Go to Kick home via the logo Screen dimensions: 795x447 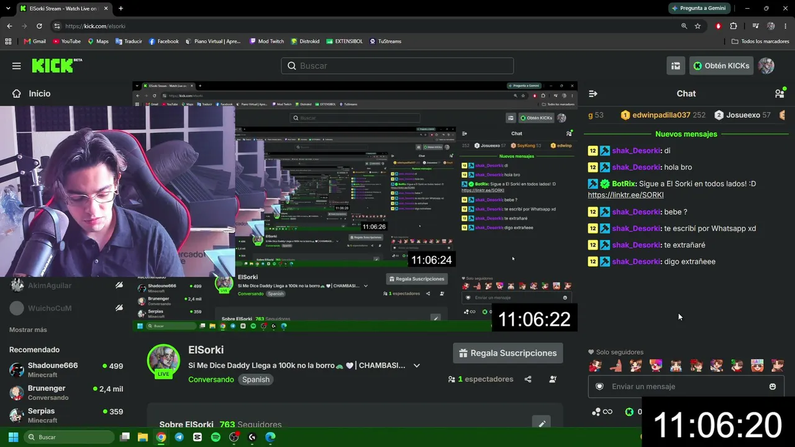(57, 65)
